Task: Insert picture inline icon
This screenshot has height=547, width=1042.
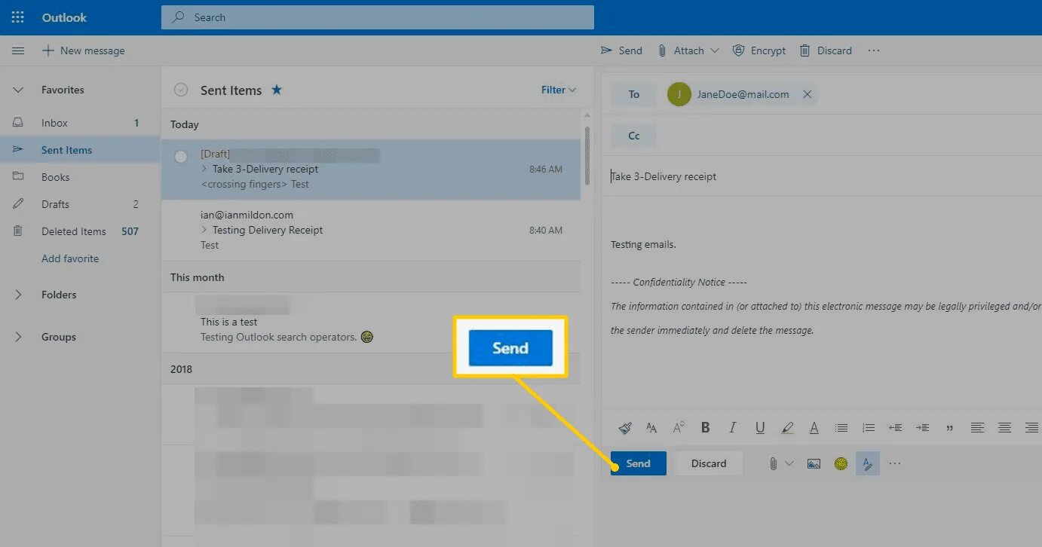Action: [814, 463]
